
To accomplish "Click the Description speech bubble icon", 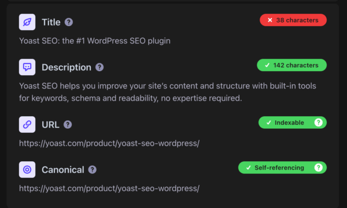I will pos(27,67).
